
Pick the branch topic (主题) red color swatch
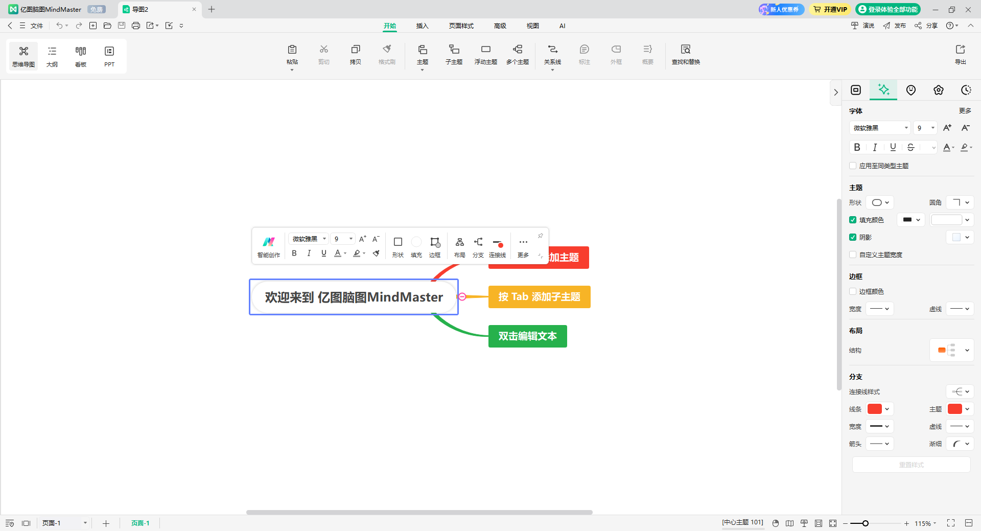[x=955, y=409]
